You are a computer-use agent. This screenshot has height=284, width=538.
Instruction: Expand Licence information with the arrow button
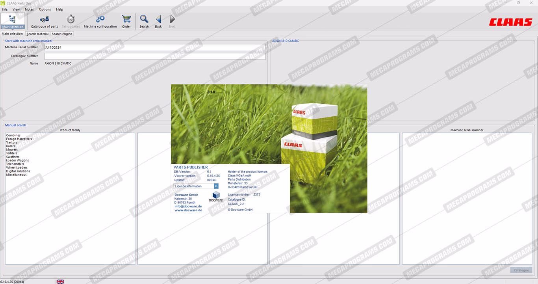(216, 186)
